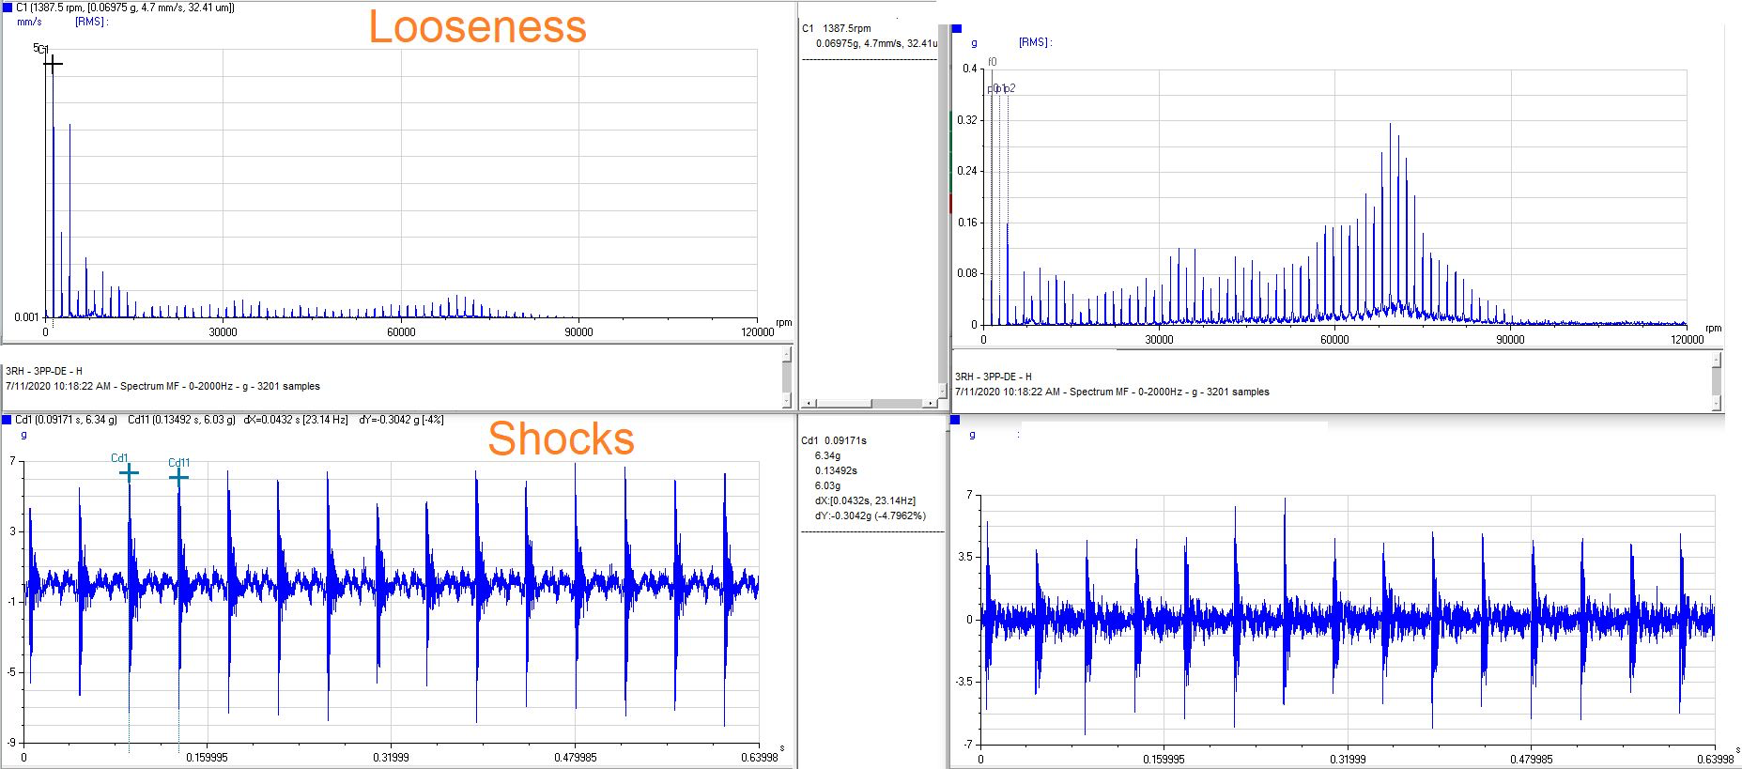1742x769 pixels.
Task: Click the f0 marker label on the right spectrum
Action: tap(993, 62)
